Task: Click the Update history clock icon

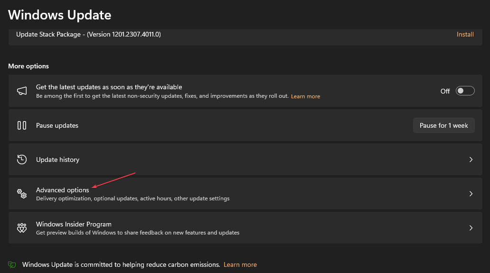Action: [x=22, y=160]
